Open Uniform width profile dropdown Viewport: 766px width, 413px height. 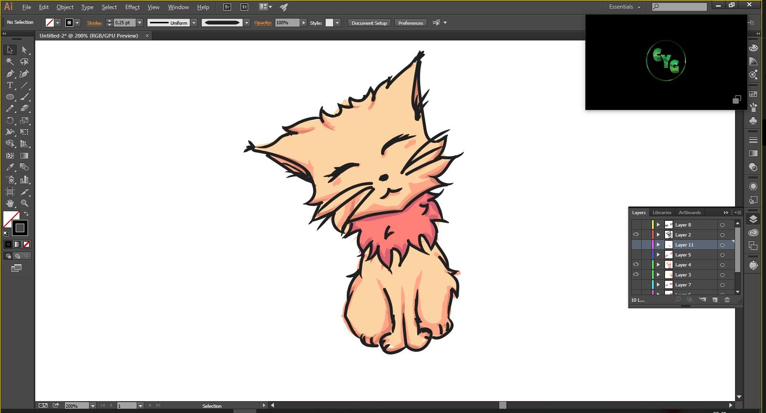click(x=194, y=23)
